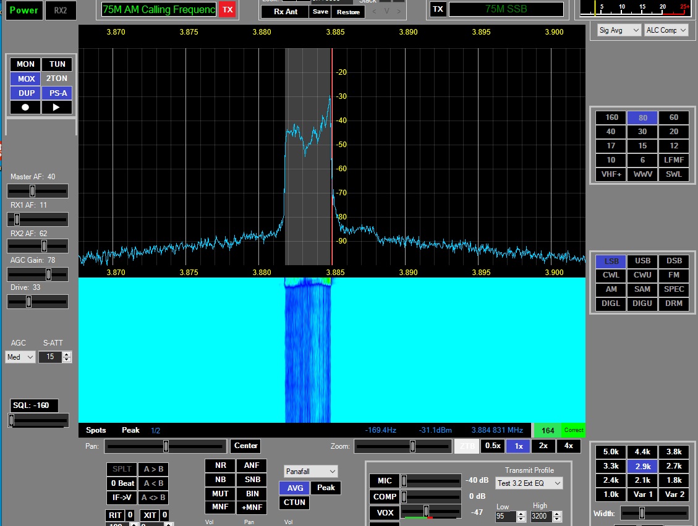
Task: Increase the High filter value stepper
Action: point(557,514)
